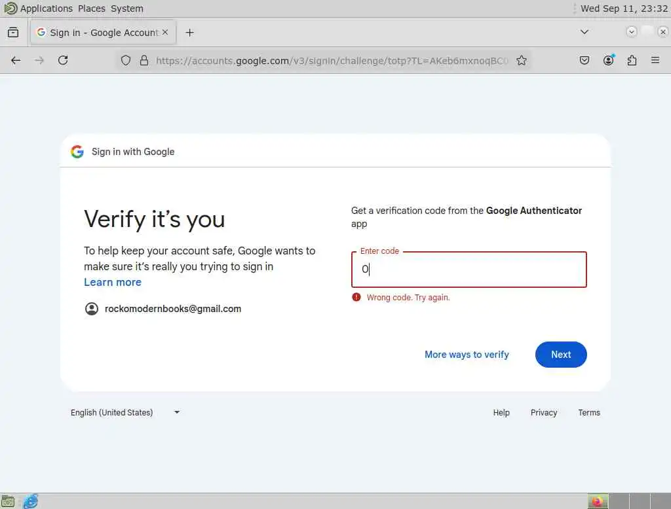Viewport: 671px width, 509px height.
Task: Open tracking protection shield info
Action: pos(125,61)
